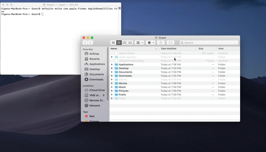The width and height of the screenshot is (266, 152).
Task: Select list view in Finder toolbar
Action: click(119, 43)
